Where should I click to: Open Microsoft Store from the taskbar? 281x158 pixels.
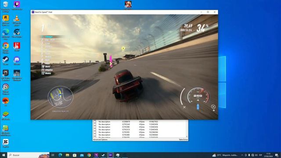point(75,155)
